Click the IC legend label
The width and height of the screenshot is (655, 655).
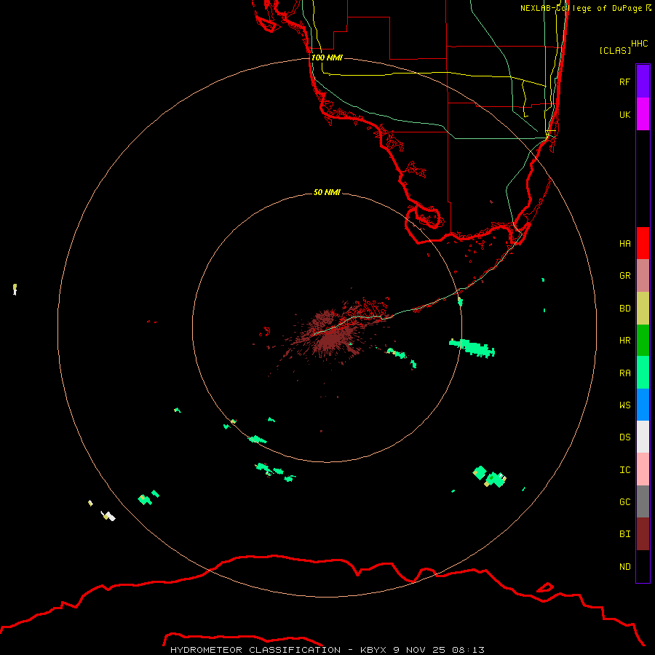coord(624,470)
